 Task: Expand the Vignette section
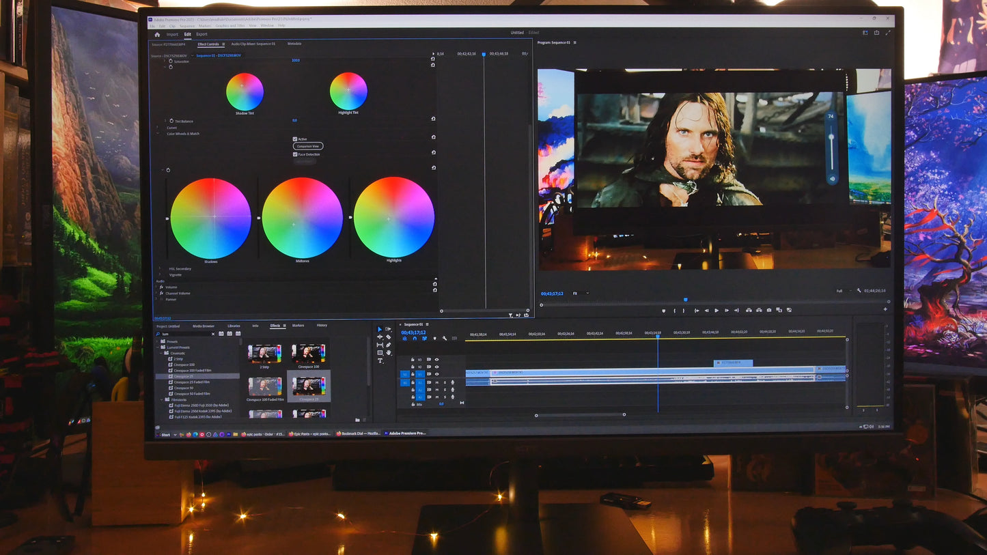click(161, 275)
